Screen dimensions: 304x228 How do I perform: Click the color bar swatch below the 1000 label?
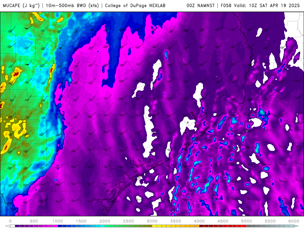(x=60, y=226)
